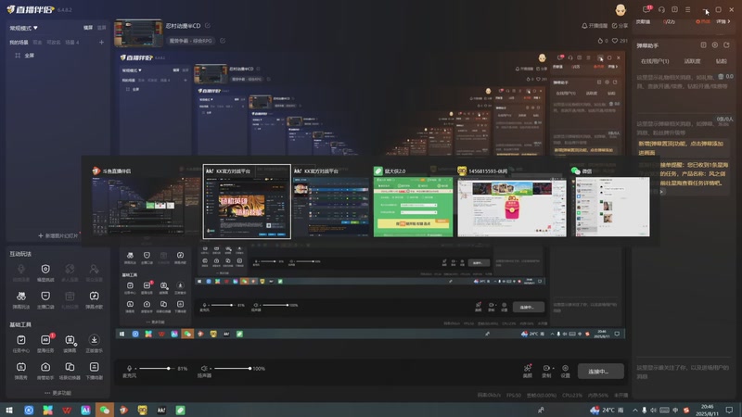The image size is (742, 417).
Task: Open the 任务中心 tool
Action: tap(20, 343)
